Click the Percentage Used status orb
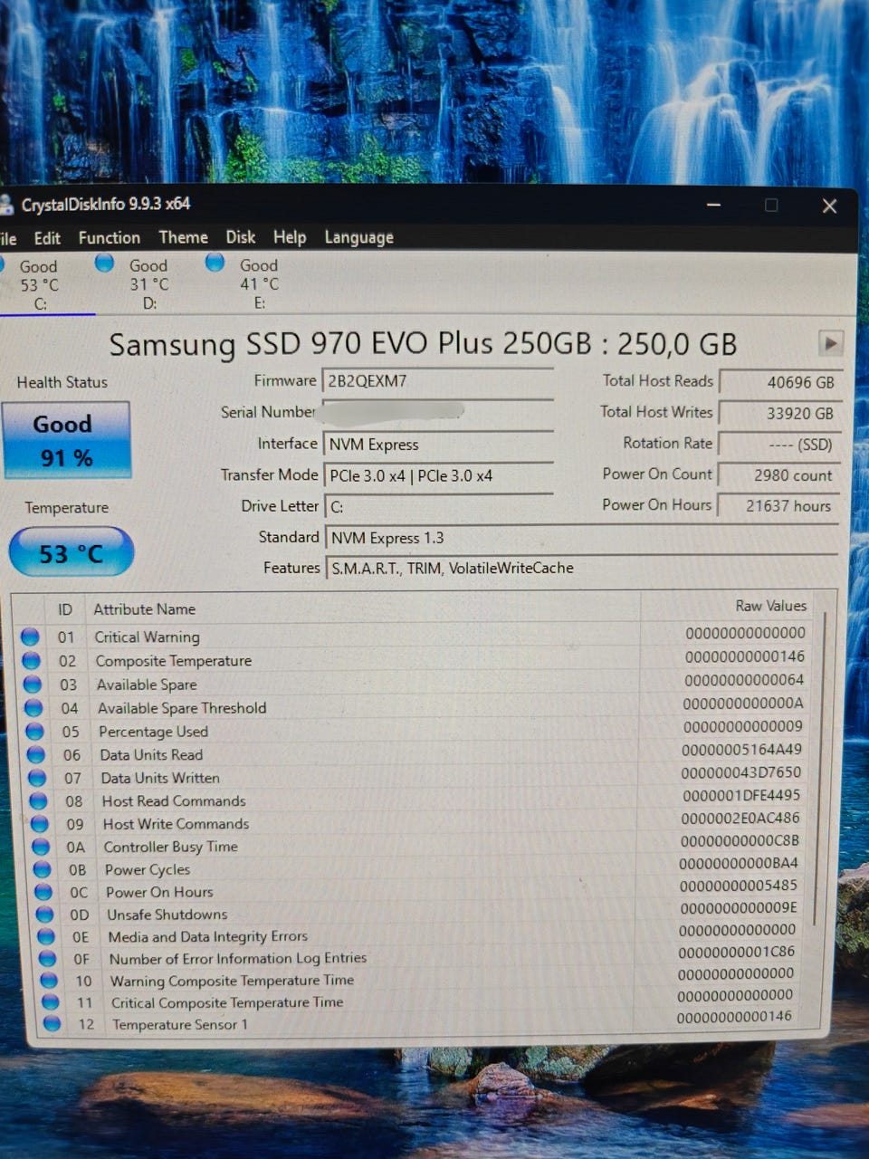 coord(35,731)
